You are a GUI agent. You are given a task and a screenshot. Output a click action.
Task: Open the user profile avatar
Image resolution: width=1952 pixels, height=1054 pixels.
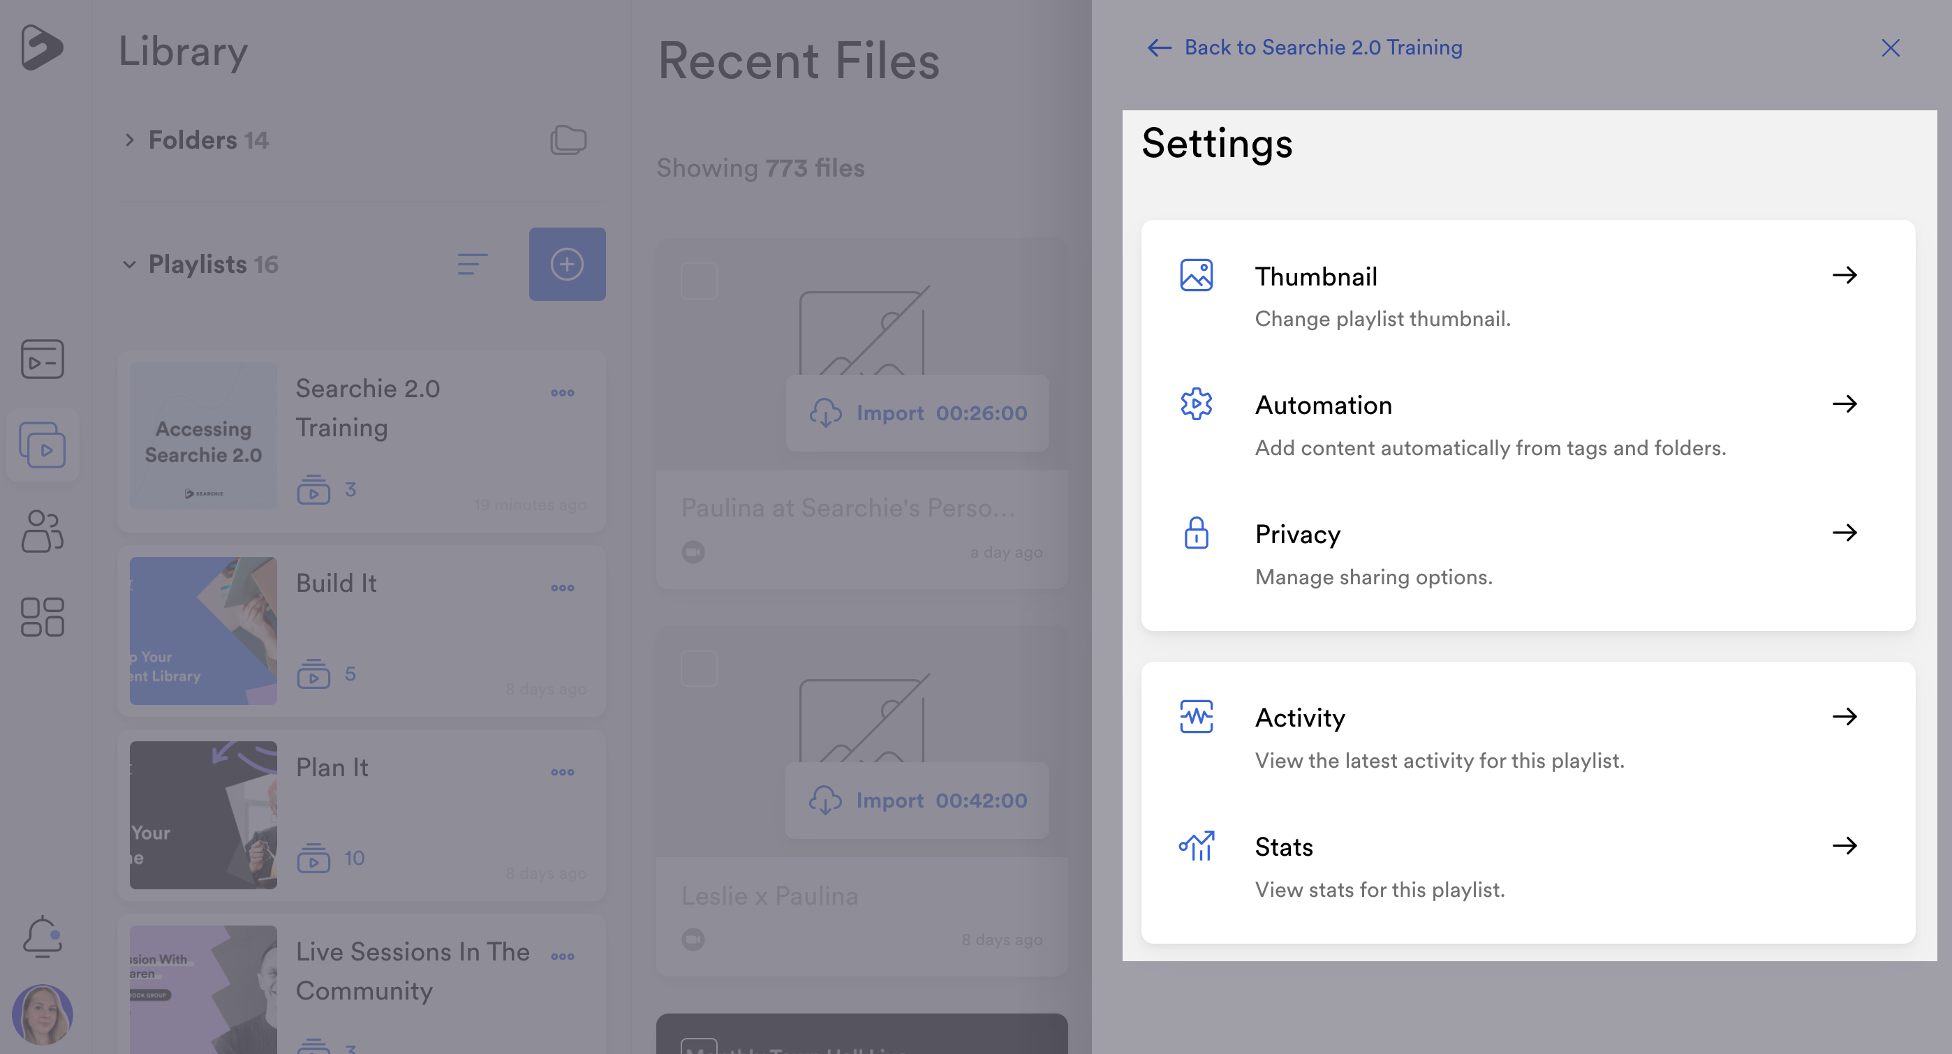tap(43, 1015)
